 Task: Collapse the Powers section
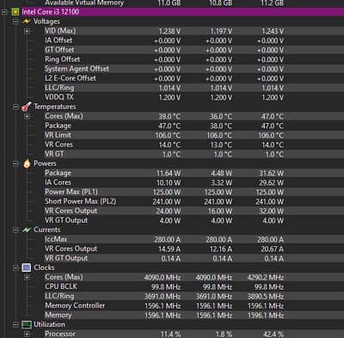point(15,163)
